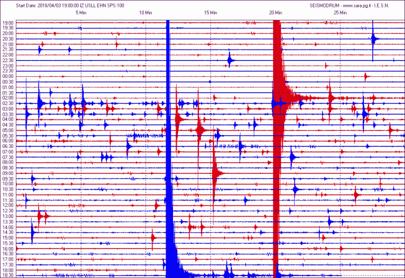Select the 18:30 row time label
405x278 pixels.
8,275
